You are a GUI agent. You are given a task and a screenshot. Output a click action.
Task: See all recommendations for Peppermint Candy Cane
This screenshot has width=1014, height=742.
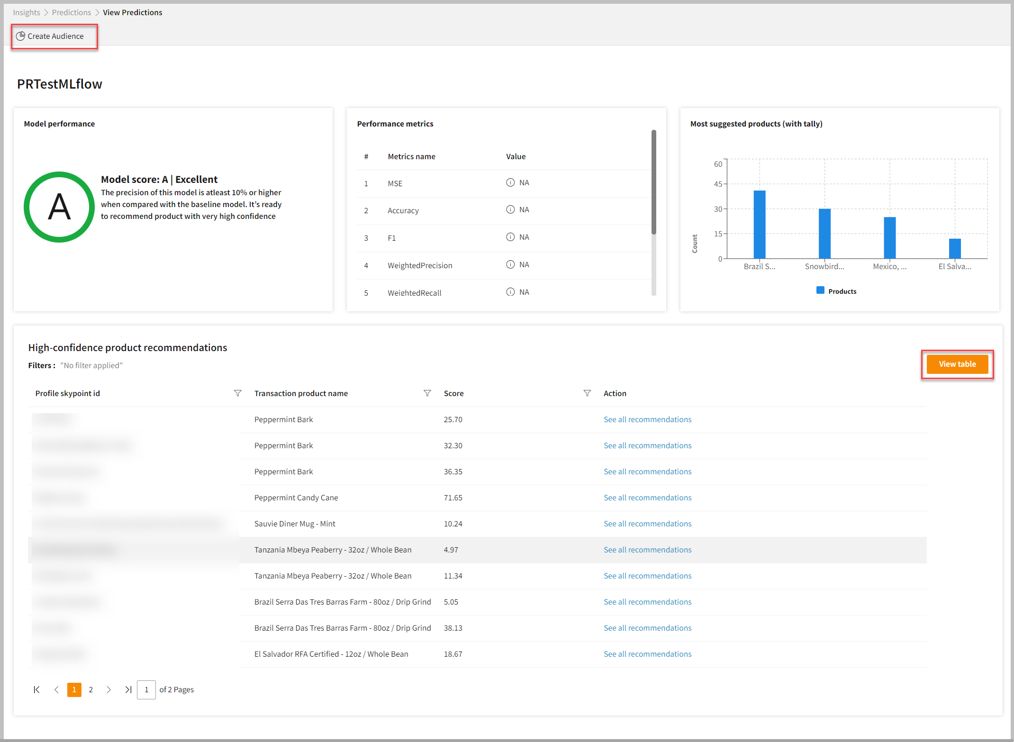pos(647,498)
